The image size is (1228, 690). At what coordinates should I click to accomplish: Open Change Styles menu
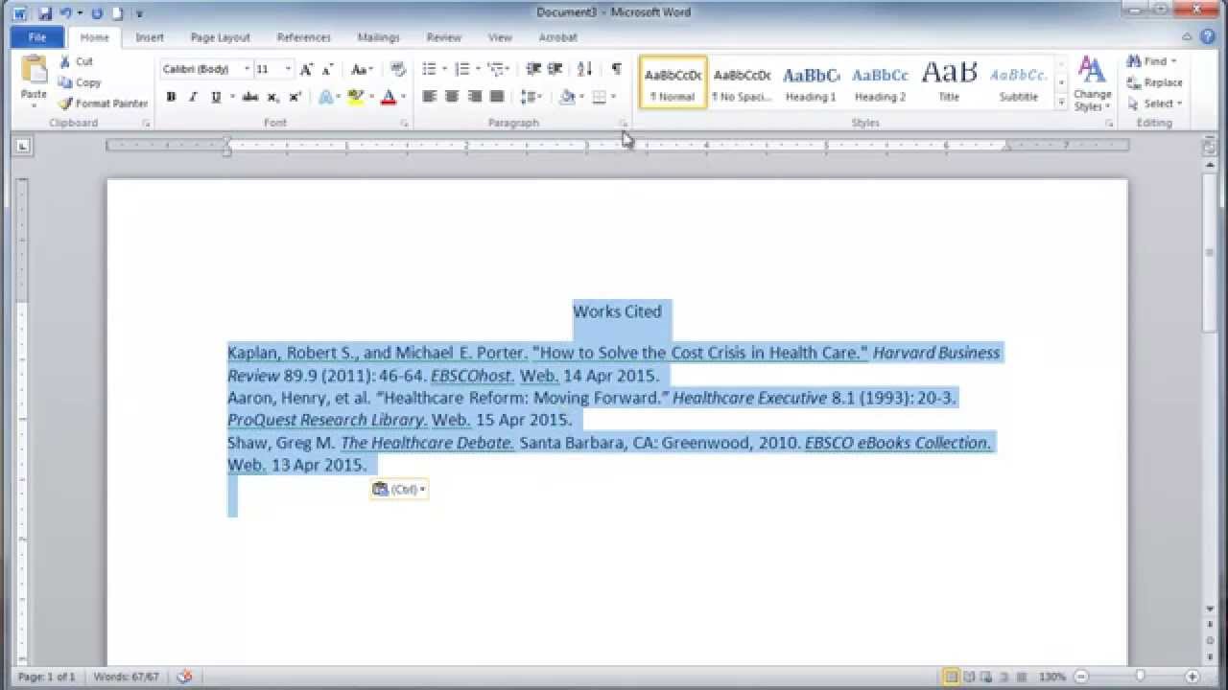click(x=1092, y=84)
